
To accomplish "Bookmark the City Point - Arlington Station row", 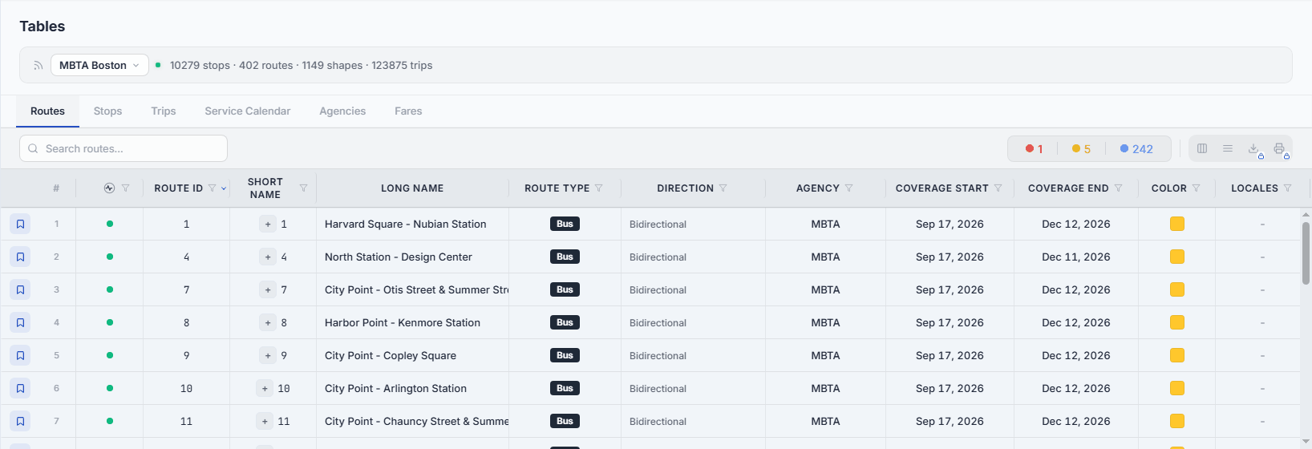I will point(20,388).
